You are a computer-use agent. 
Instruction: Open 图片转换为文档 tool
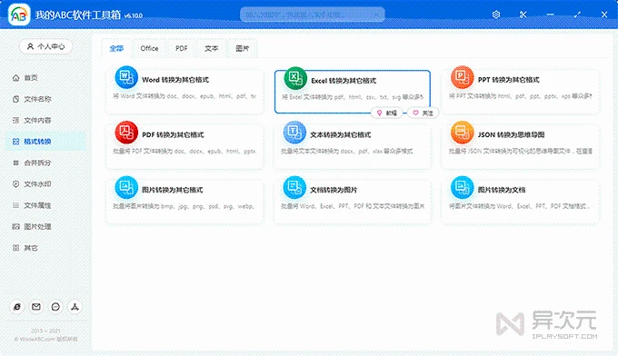(x=520, y=202)
